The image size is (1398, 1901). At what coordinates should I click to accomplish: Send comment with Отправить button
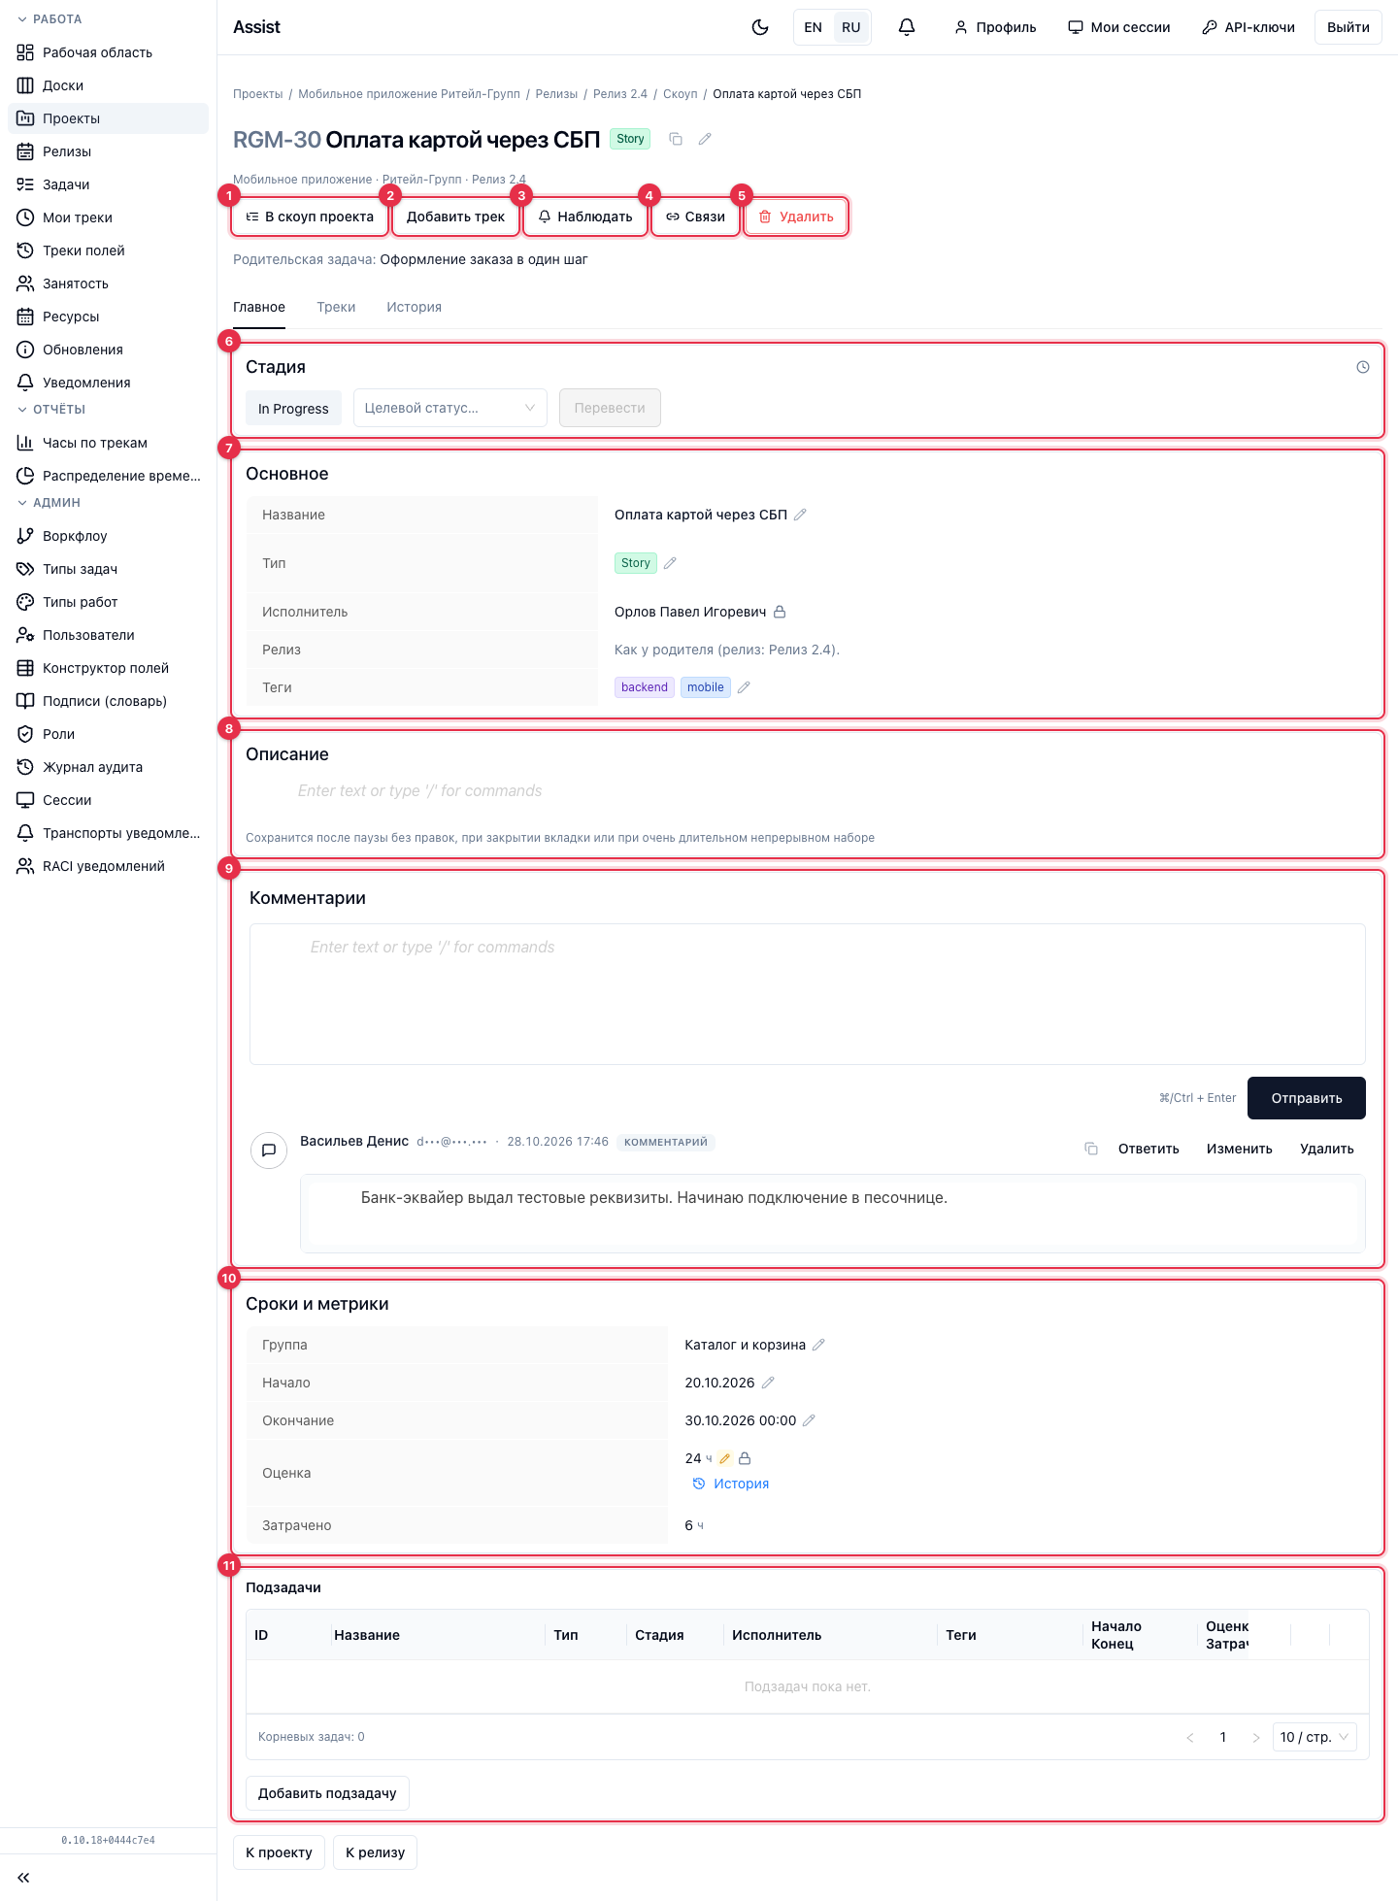point(1307,1098)
